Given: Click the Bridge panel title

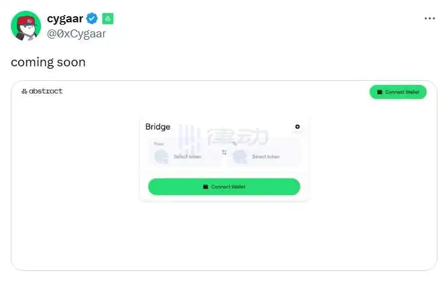Looking at the screenshot, I should point(158,127).
